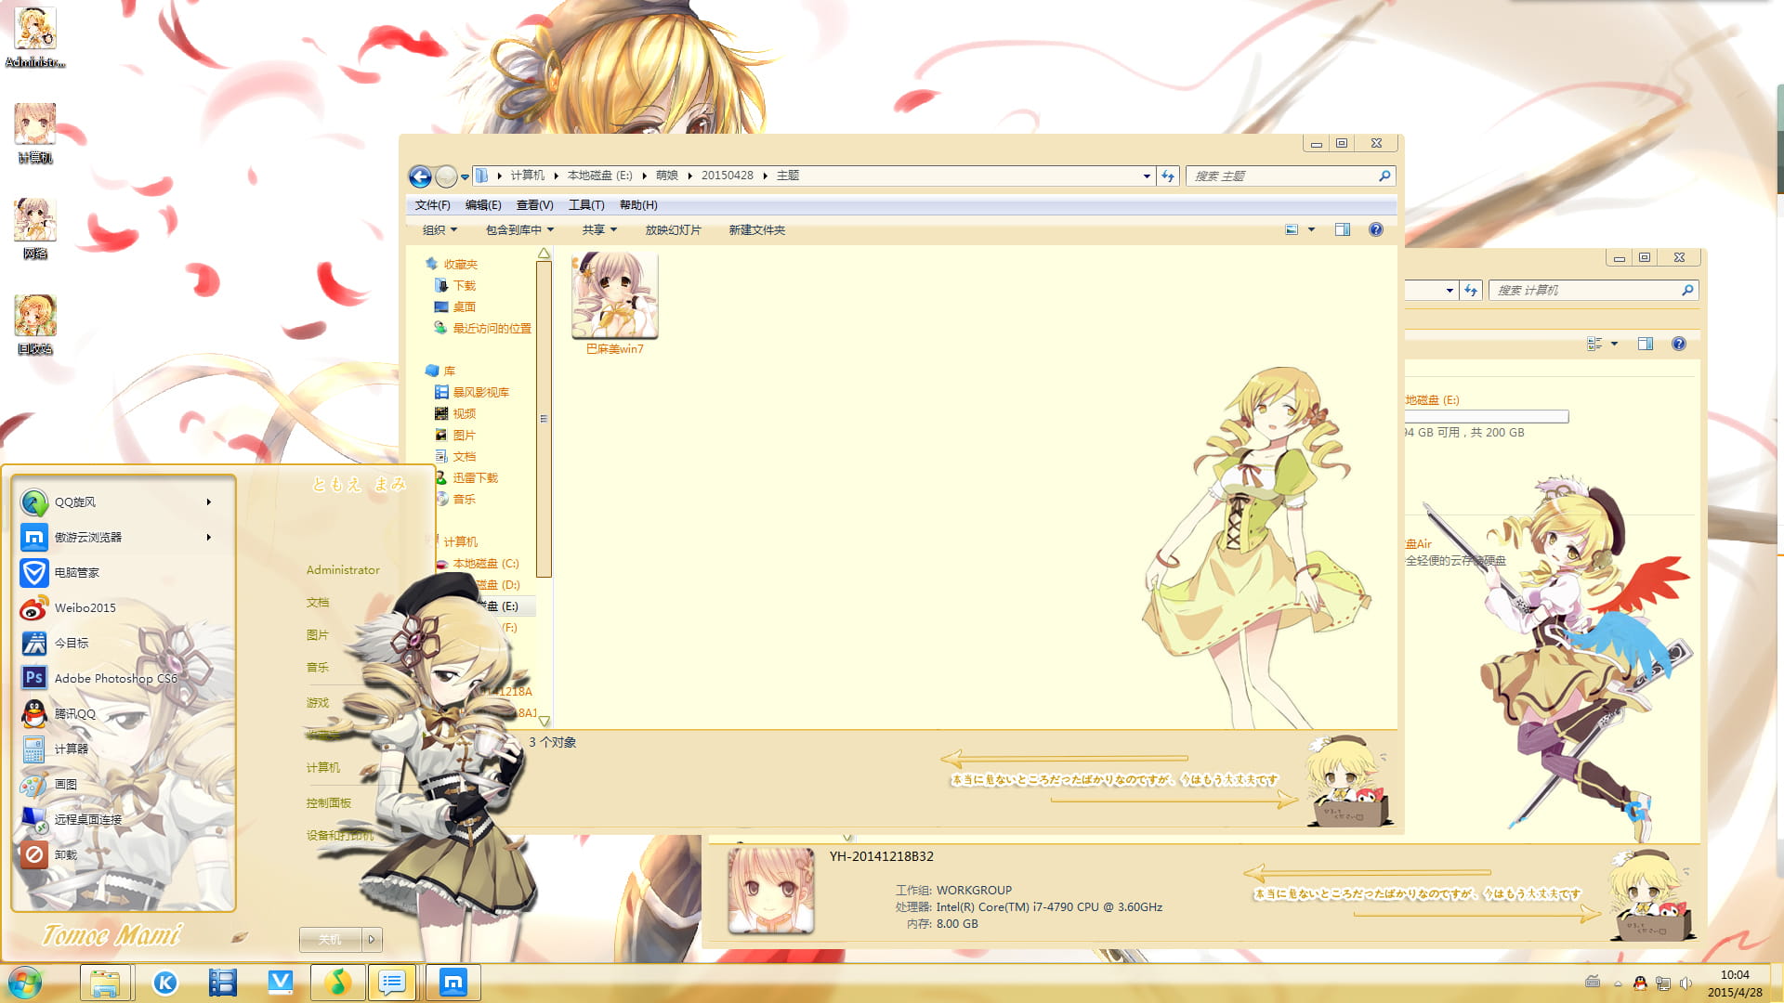Open the 查看 menu
1784x1003 pixels.
[533, 204]
